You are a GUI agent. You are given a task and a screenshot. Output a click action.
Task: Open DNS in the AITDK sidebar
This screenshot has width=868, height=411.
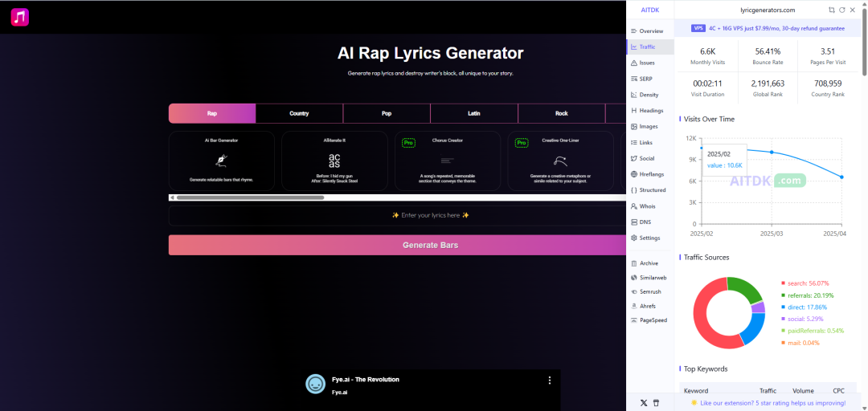click(x=650, y=222)
